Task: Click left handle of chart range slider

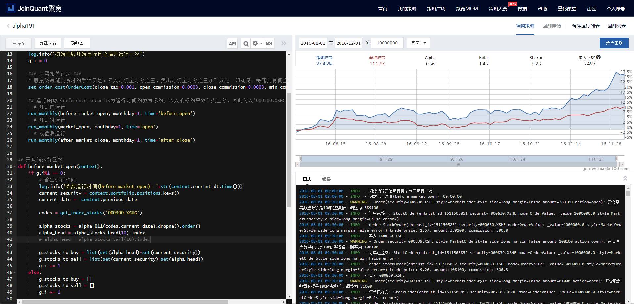Action: point(300,159)
